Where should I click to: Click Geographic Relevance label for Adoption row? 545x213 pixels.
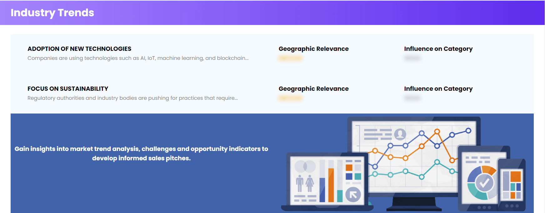(313, 49)
